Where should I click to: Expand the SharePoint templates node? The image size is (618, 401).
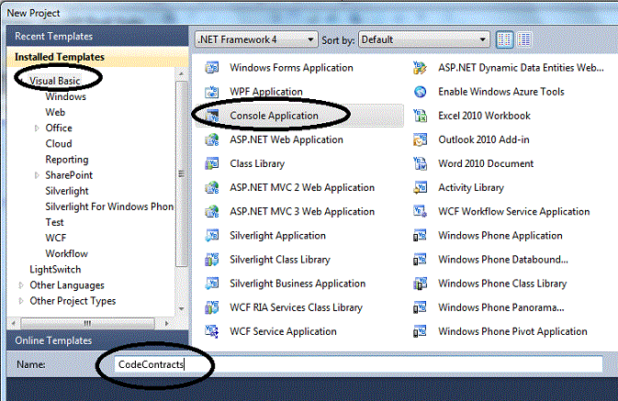(x=37, y=175)
